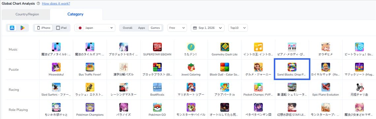Switch chart filter to Apps
Screen dimensions: 376x119
[141, 28]
